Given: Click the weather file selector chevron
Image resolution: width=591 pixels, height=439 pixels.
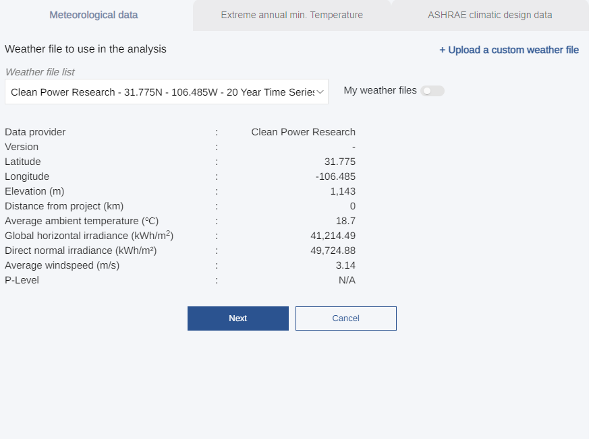Looking at the screenshot, I should [x=320, y=91].
